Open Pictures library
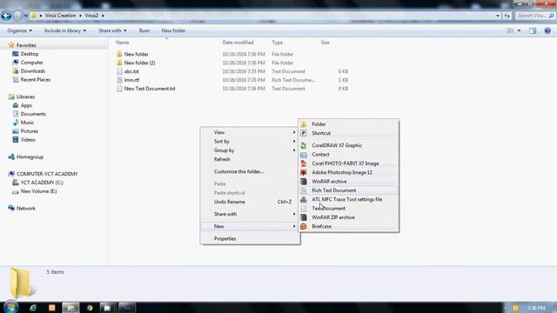The image size is (557, 313). pyautogui.click(x=29, y=131)
